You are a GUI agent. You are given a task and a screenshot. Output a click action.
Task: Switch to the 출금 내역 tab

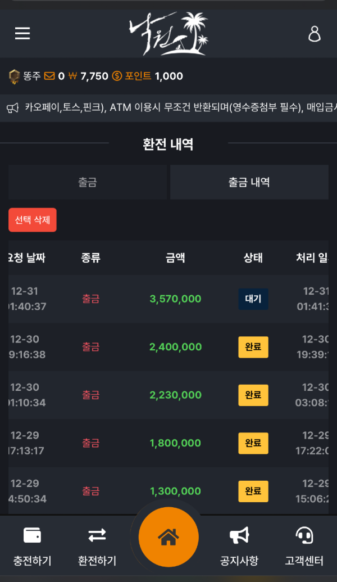tap(249, 182)
